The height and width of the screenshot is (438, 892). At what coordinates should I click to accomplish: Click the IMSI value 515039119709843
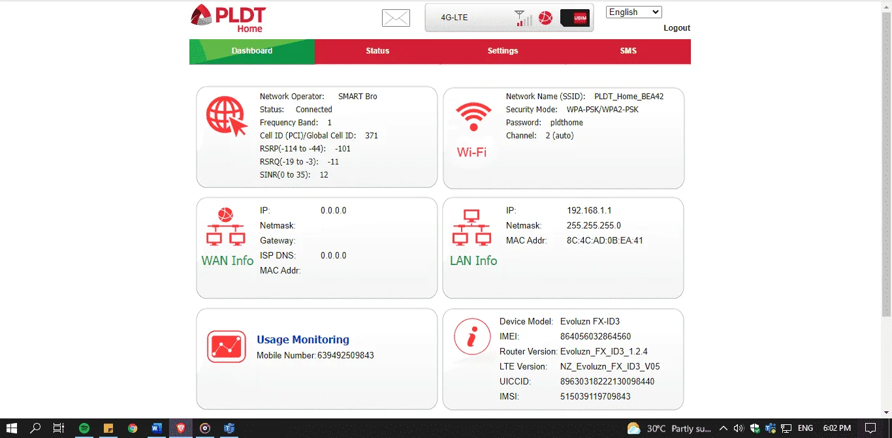(596, 397)
